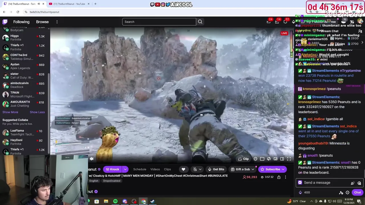Open Prime loot crown icon with badge 24
Viewport: 365px width, 205px height.
click(x=269, y=22)
